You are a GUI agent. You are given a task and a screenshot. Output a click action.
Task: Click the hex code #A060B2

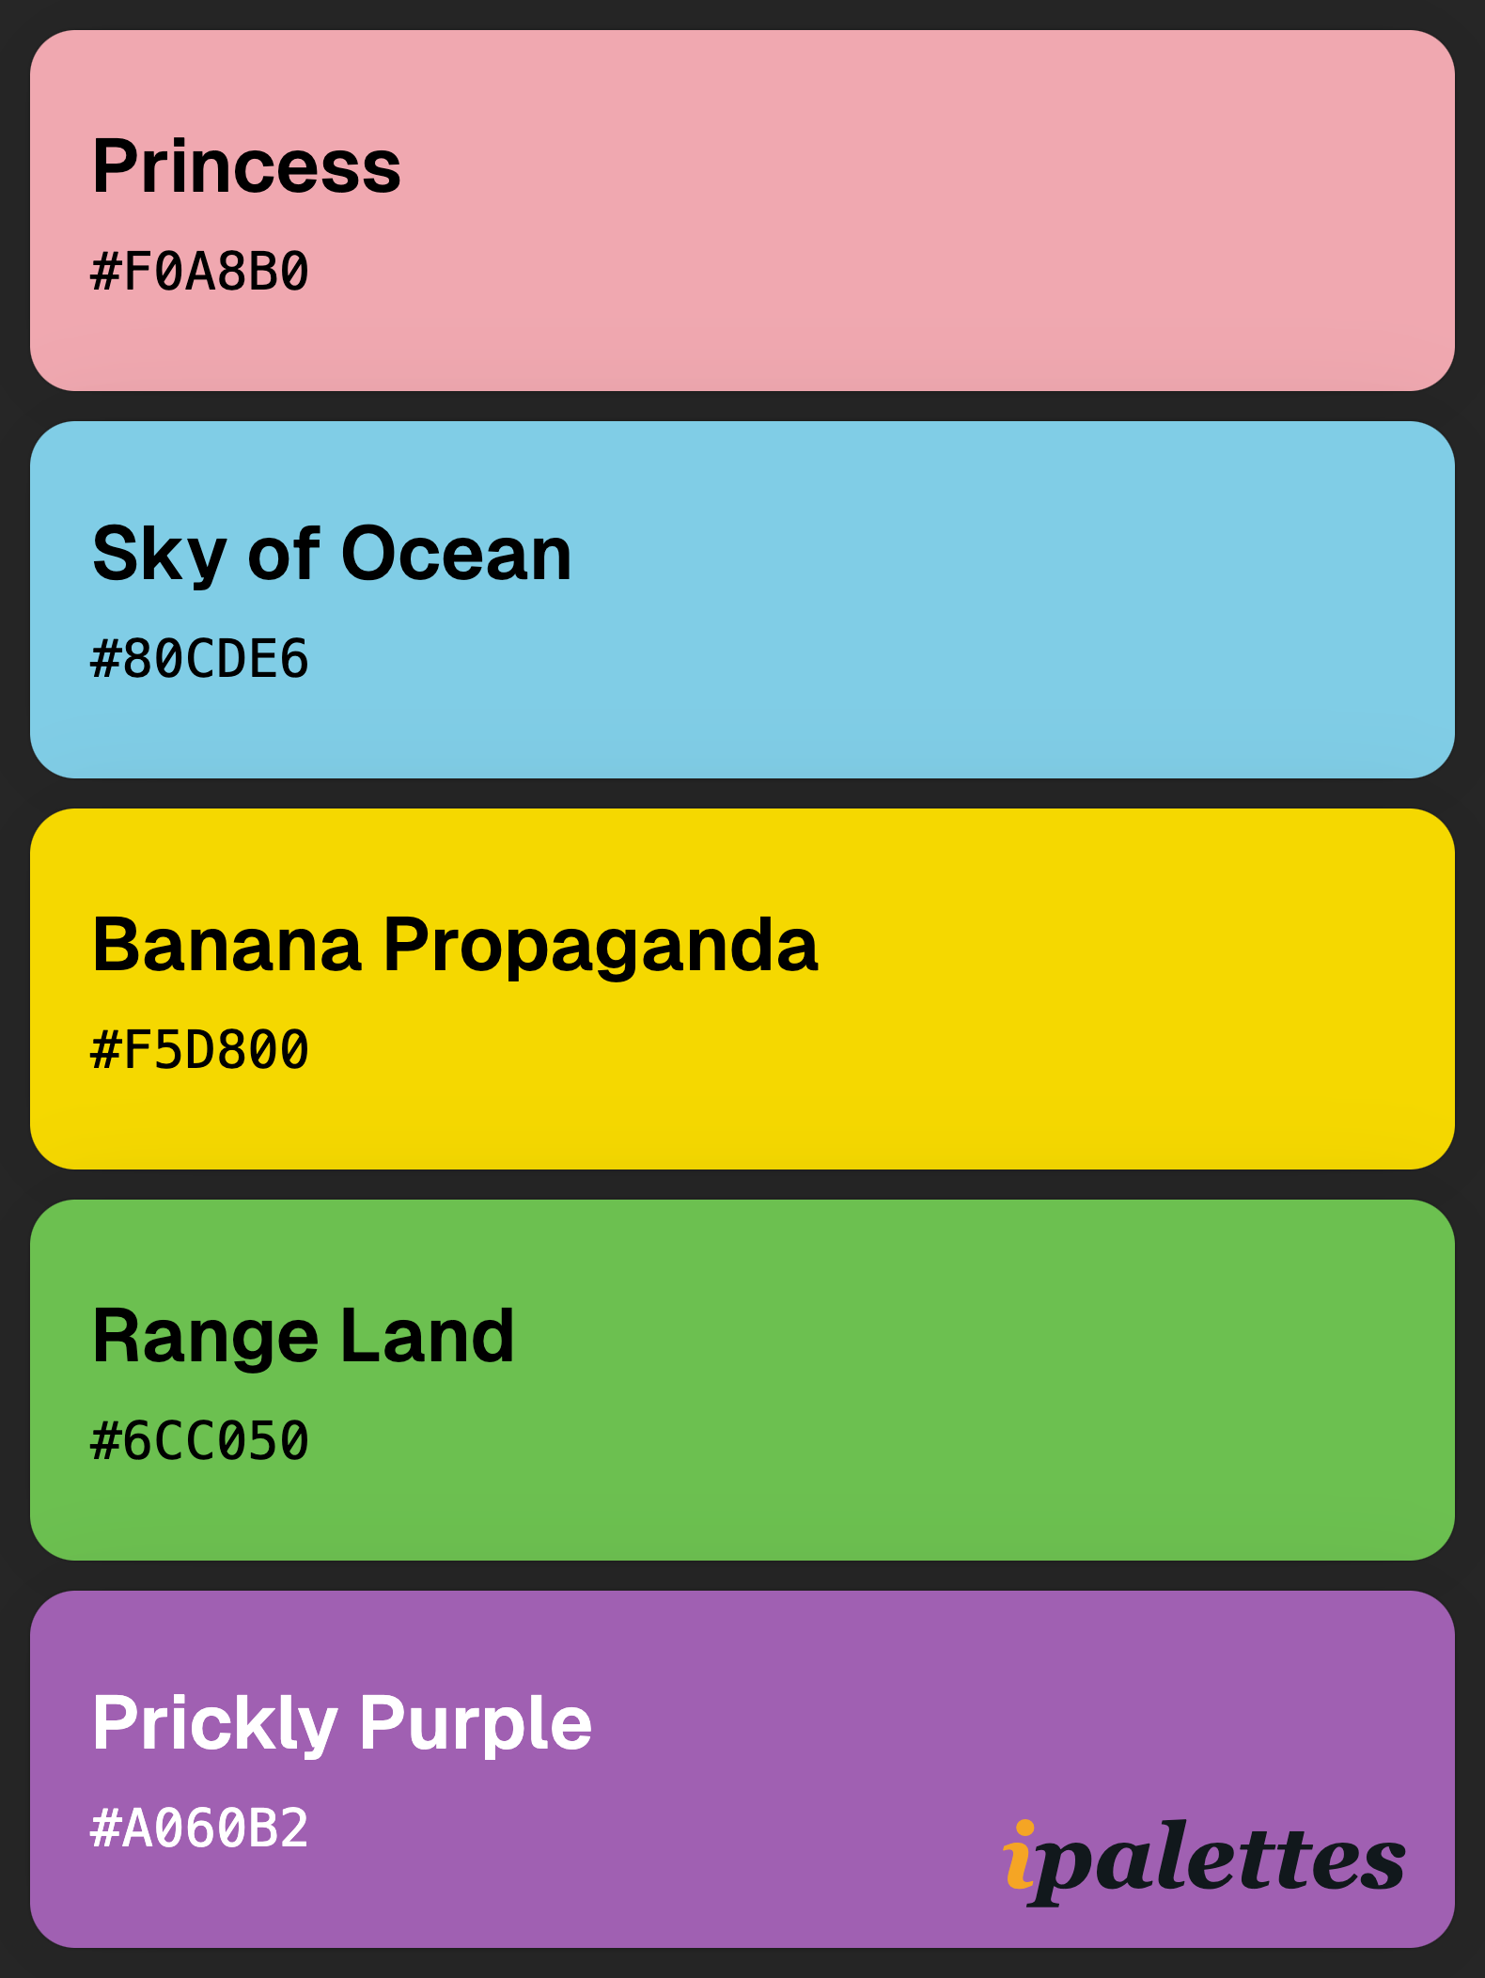coord(199,1829)
